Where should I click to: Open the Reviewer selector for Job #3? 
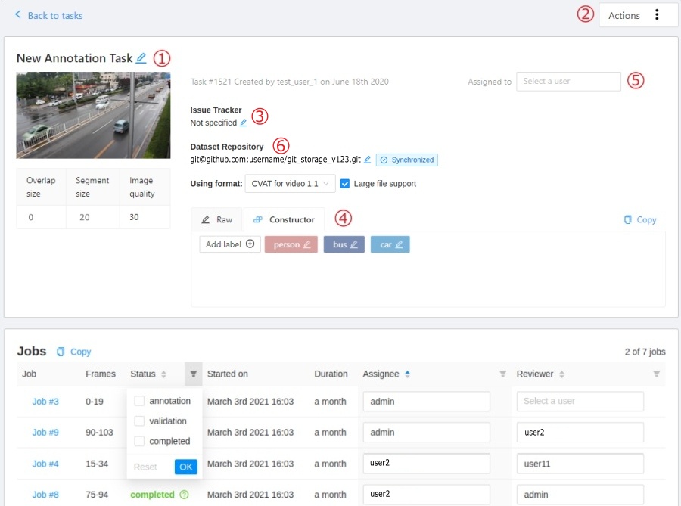click(x=580, y=401)
